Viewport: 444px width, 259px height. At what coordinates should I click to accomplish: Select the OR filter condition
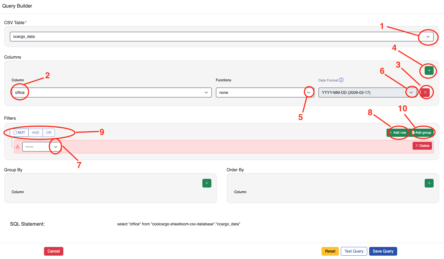(x=49, y=133)
